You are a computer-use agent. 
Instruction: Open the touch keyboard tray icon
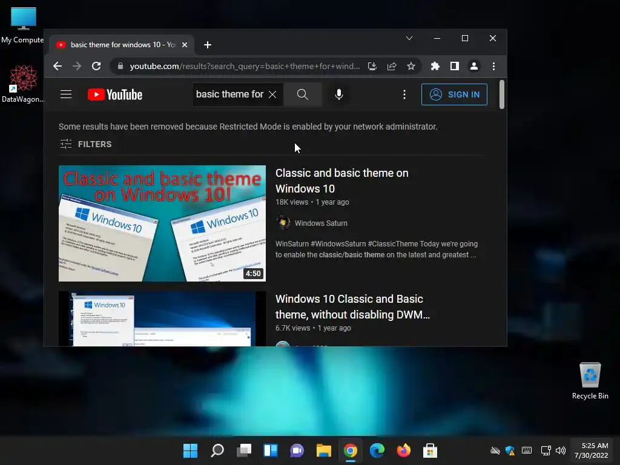[527, 450]
